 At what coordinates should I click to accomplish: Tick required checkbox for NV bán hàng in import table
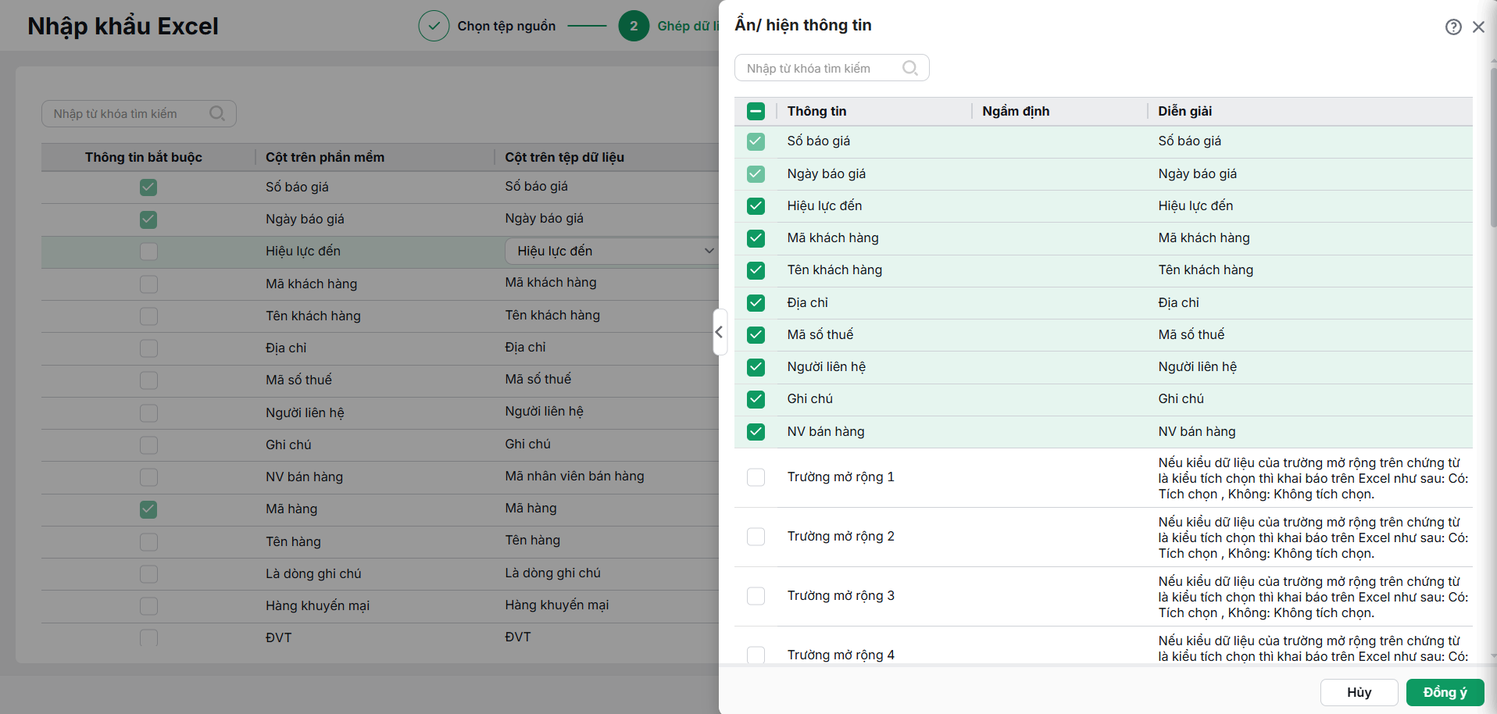pyautogui.click(x=148, y=477)
